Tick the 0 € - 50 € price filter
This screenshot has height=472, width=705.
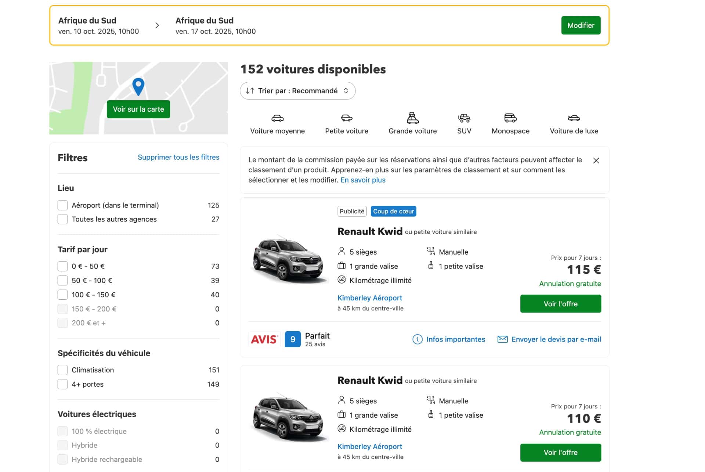click(62, 266)
